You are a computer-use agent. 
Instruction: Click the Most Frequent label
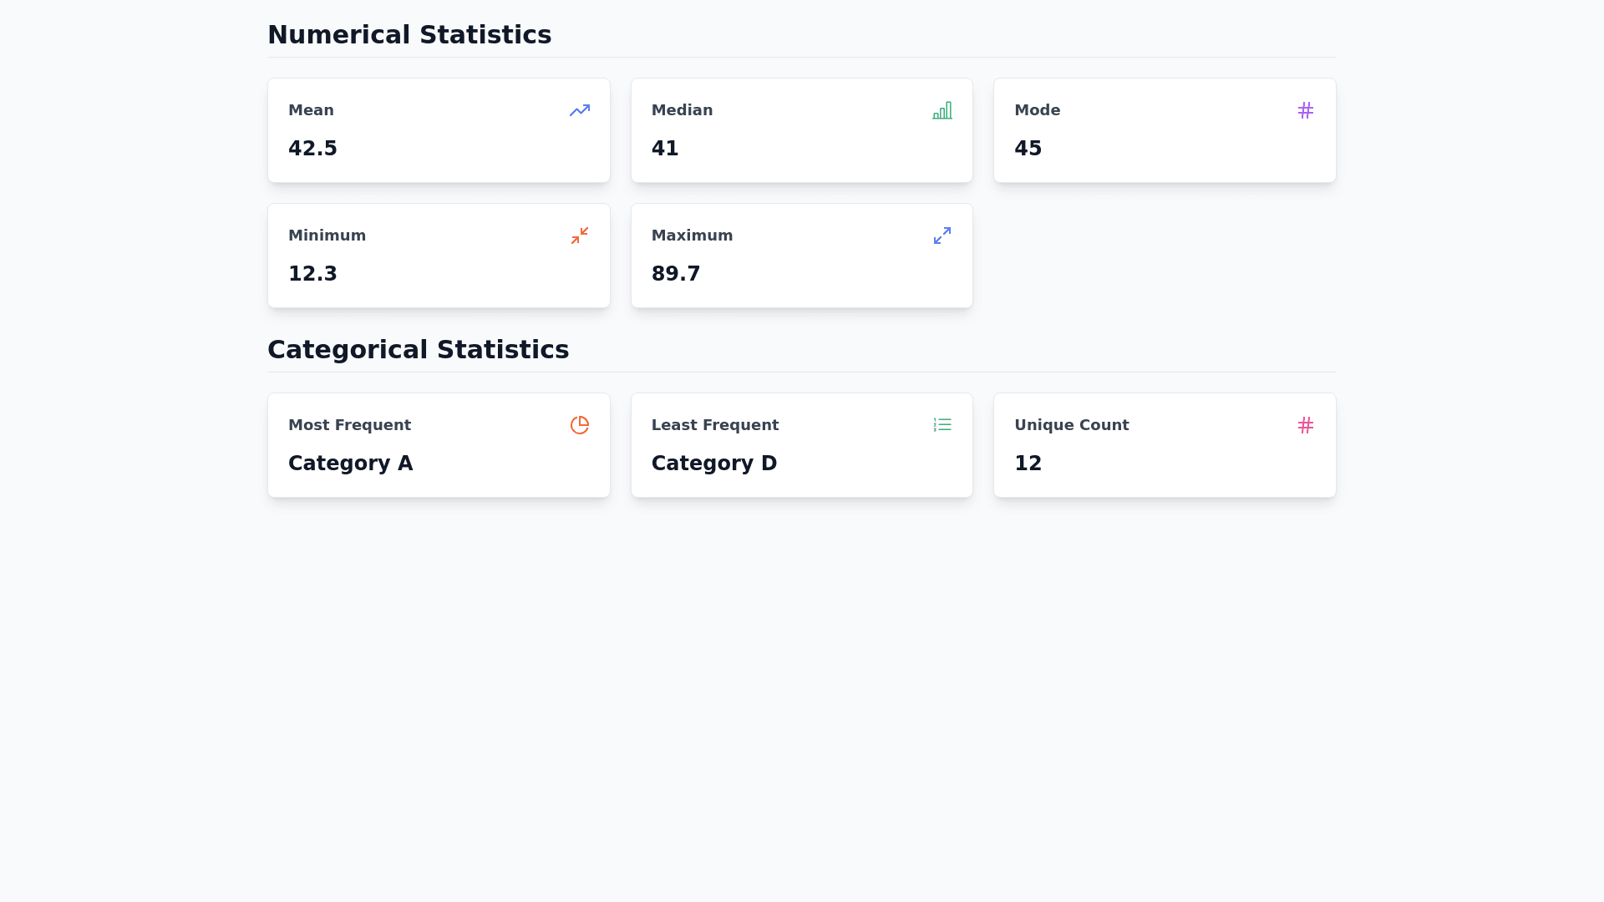(349, 425)
